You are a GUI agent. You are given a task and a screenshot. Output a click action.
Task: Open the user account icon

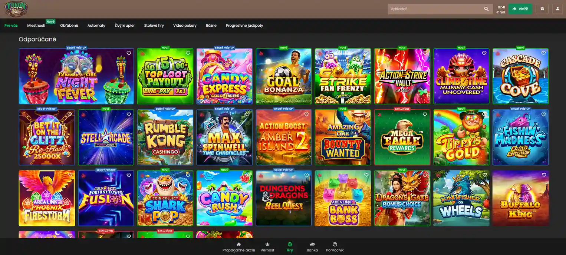click(x=557, y=9)
